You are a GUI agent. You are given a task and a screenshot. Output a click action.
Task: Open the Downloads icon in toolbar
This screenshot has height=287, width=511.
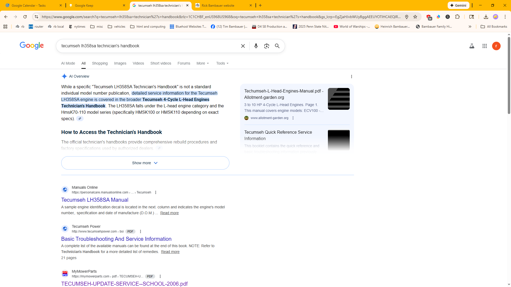point(486,17)
